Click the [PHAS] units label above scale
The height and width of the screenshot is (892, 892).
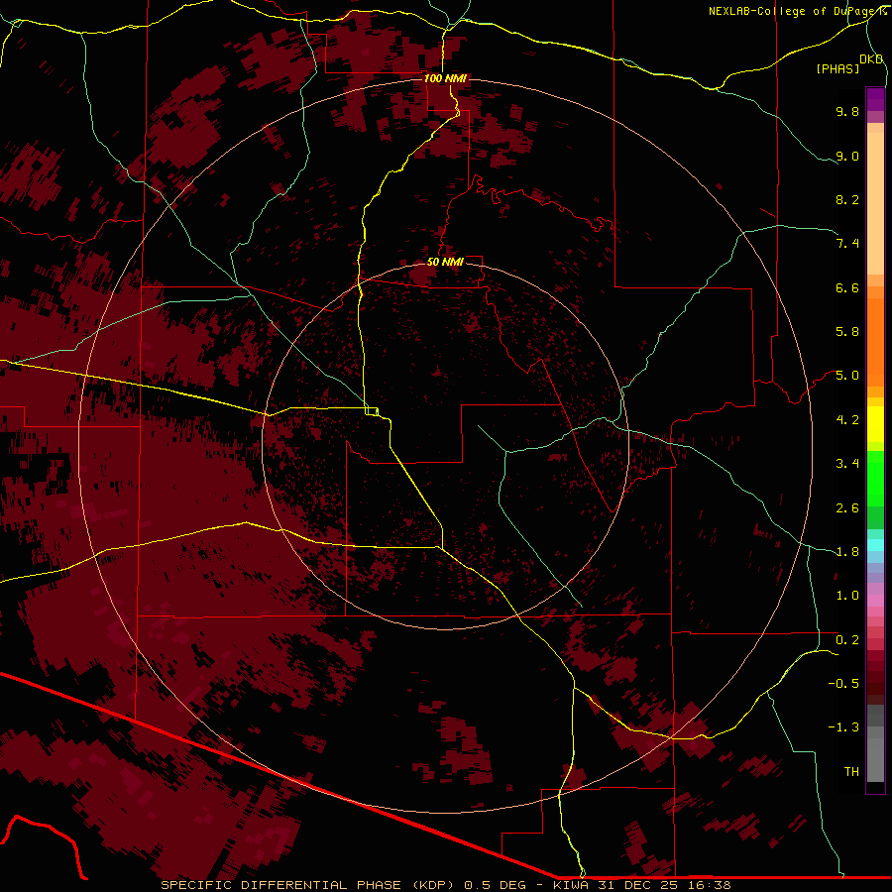coord(837,69)
